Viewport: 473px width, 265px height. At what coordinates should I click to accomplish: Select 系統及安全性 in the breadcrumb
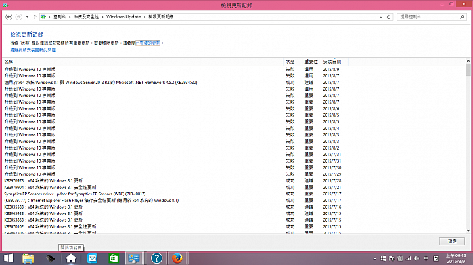pyautogui.click(x=86, y=17)
